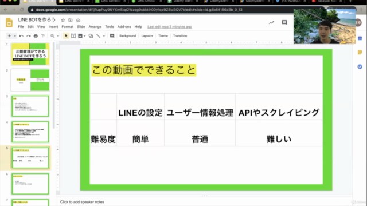
Task: Select the line tool
Action: point(98,35)
